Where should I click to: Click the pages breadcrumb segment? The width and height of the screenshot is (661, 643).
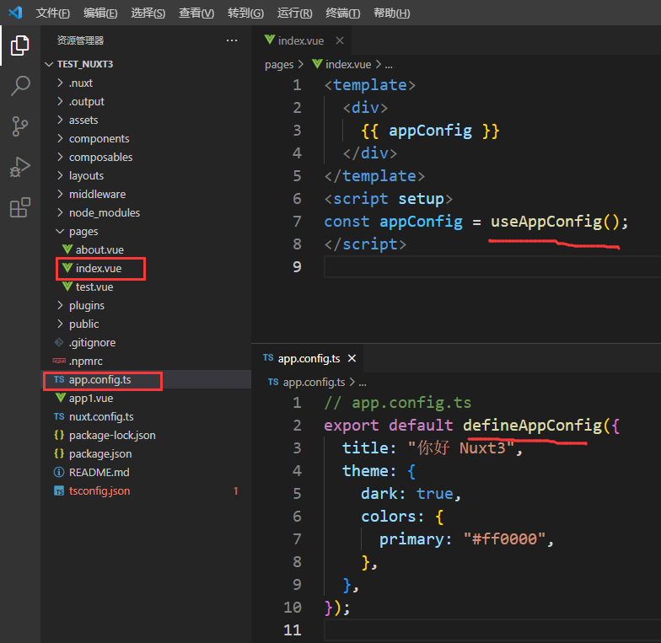click(x=278, y=64)
